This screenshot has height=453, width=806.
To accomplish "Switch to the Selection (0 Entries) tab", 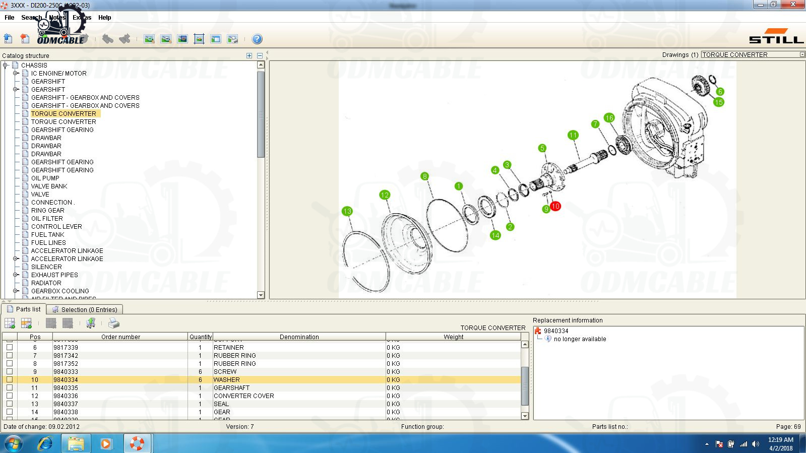I will (85, 309).
